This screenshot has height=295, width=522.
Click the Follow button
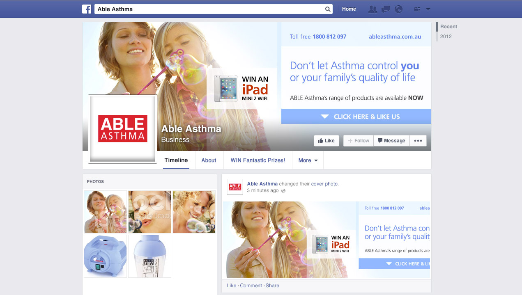[x=359, y=141]
